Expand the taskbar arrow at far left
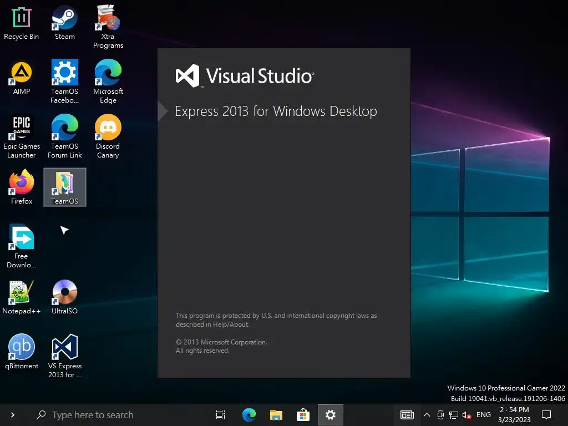 tap(13, 415)
